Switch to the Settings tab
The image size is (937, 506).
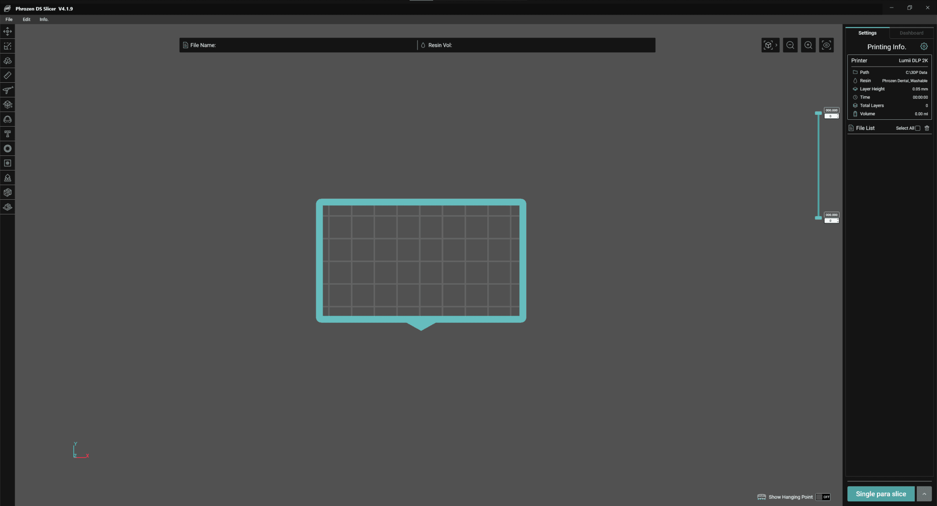(867, 33)
